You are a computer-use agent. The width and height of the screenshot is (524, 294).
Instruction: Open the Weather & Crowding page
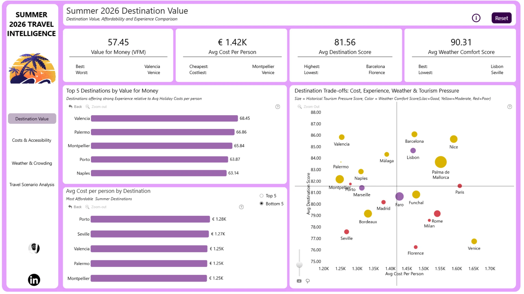[x=32, y=163]
